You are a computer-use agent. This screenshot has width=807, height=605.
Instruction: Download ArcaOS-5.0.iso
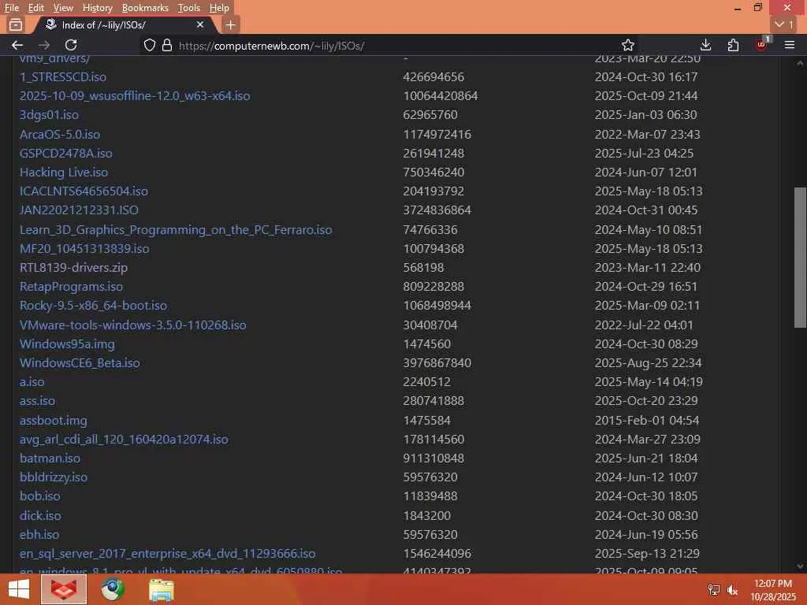60,134
